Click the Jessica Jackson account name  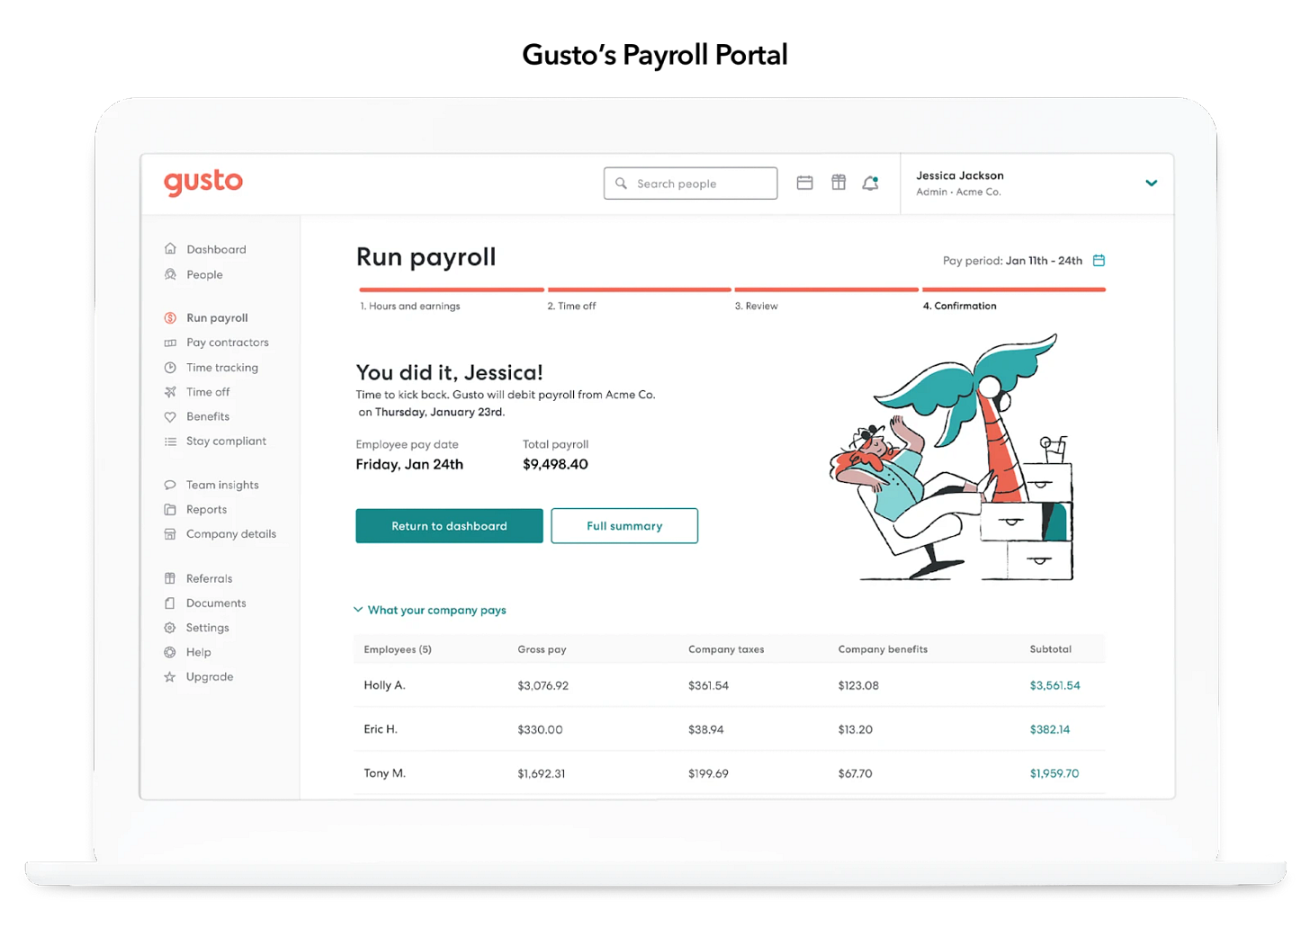tap(960, 175)
